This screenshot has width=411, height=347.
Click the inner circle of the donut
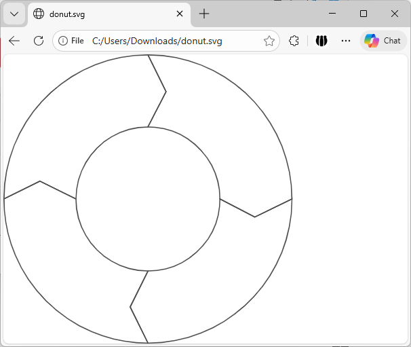148,199
